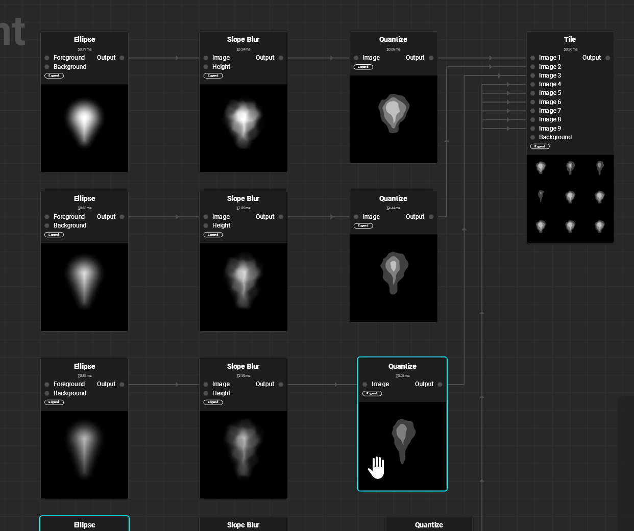Click the Tile node's Background input port
The image size is (634, 531).
[x=532, y=138]
